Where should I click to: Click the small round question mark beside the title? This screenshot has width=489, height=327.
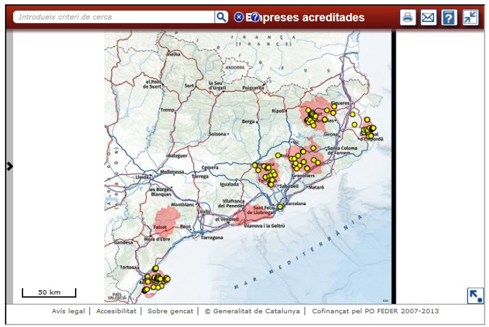pos(255,17)
